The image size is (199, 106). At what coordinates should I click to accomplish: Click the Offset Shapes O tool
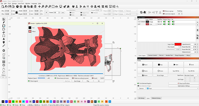[x=4, y=50]
